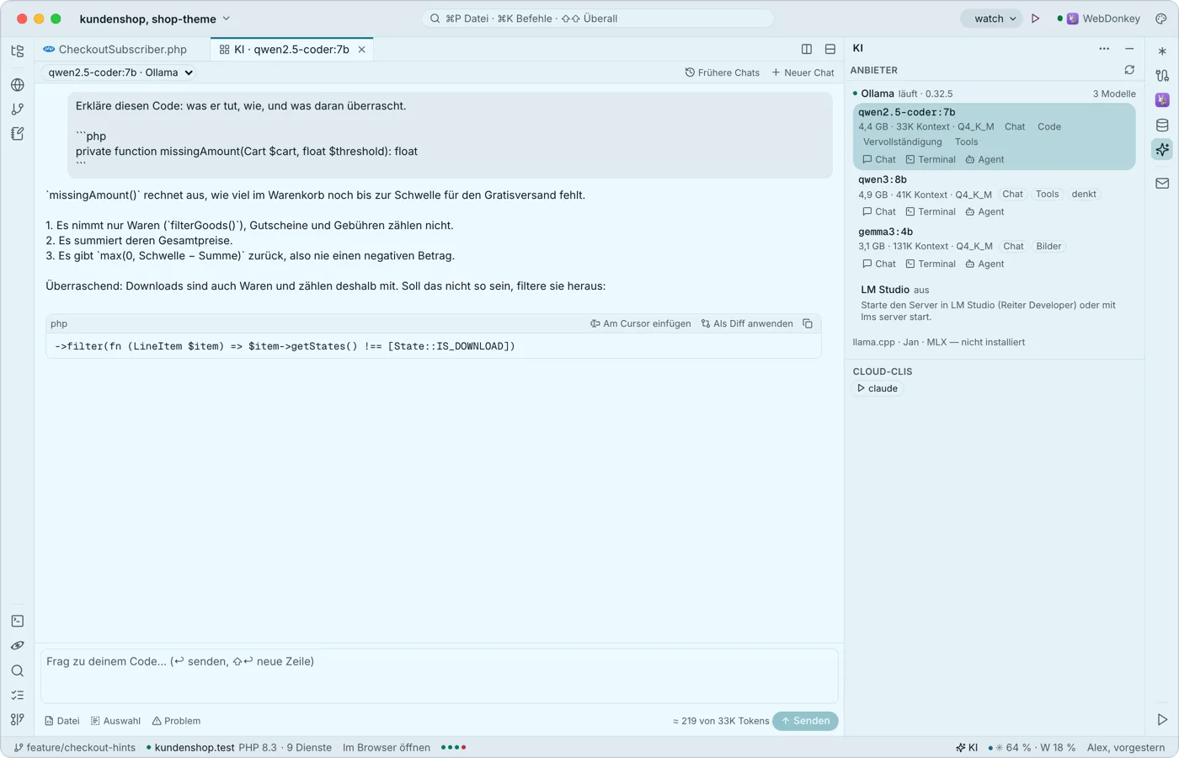Refresh the Anbieter provider list

coord(1129,70)
